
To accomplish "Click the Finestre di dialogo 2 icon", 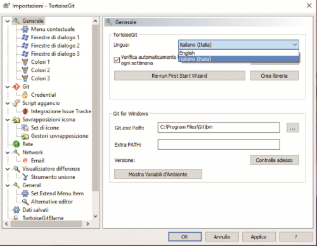I will click(25, 46).
